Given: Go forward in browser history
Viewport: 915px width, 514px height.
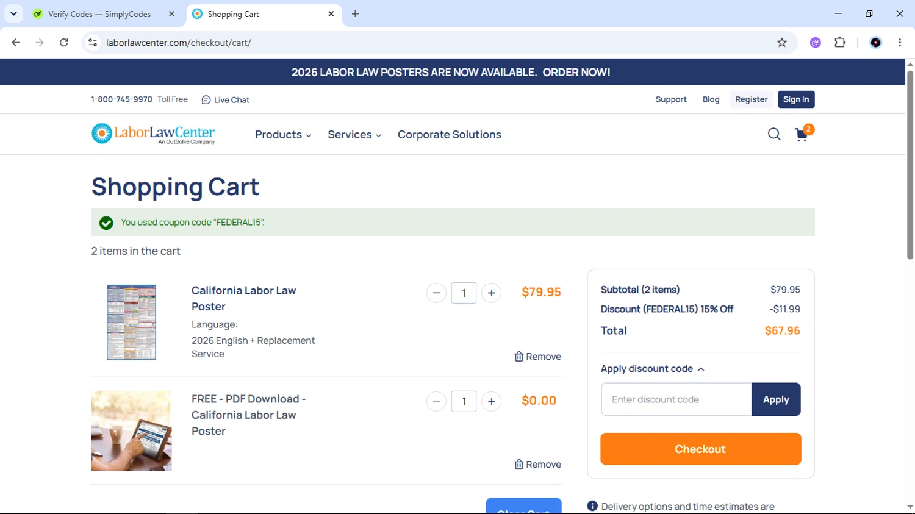Looking at the screenshot, I should click(40, 43).
